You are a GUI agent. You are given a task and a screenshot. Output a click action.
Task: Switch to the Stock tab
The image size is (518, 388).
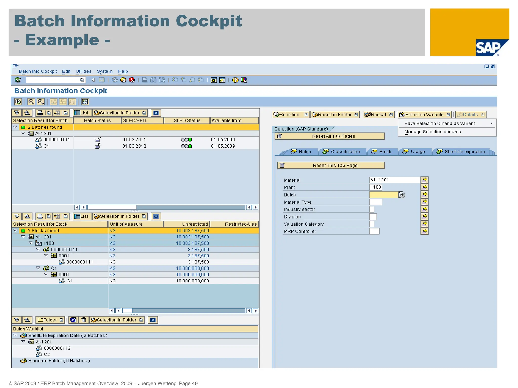382,152
